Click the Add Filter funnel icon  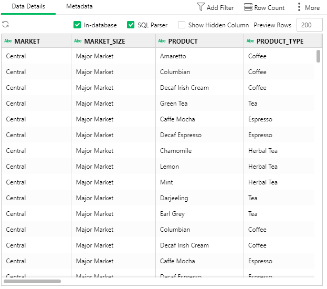tap(201, 7)
